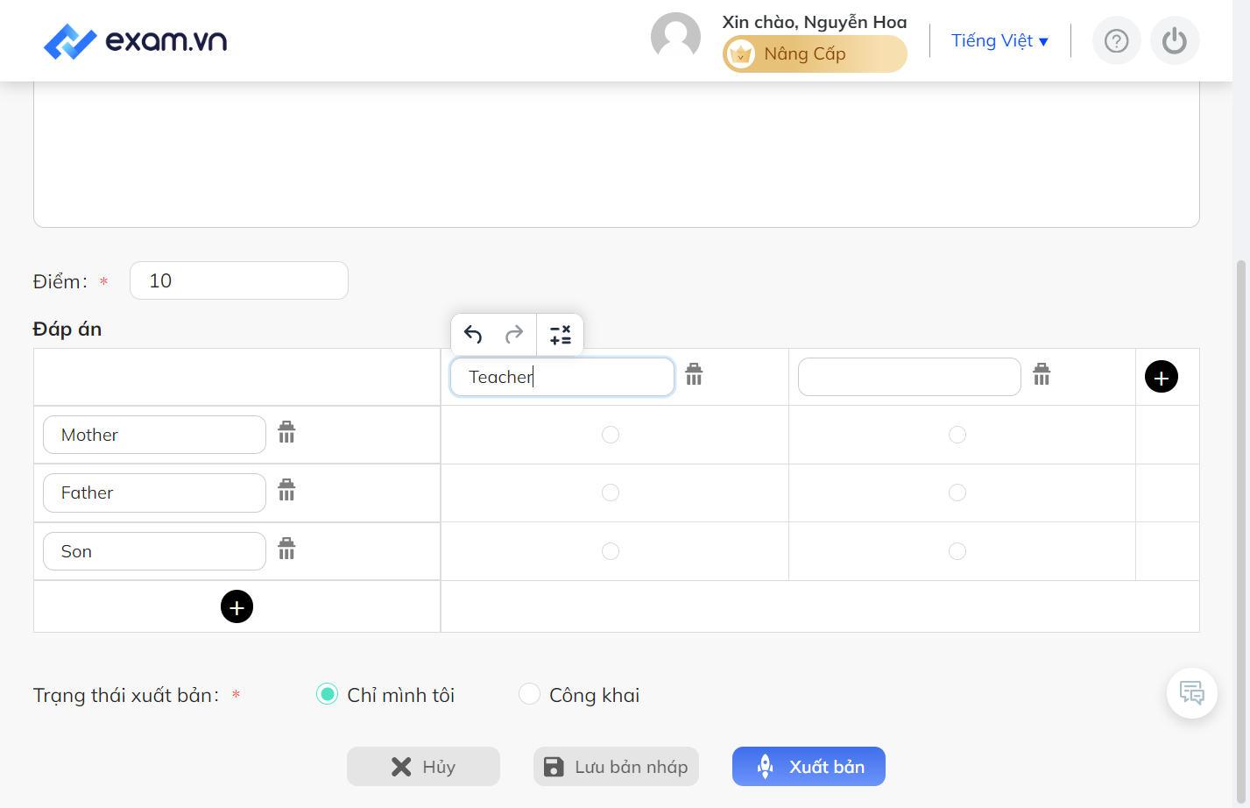Focus the empty second column header field
The image size is (1250, 808).
(909, 377)
